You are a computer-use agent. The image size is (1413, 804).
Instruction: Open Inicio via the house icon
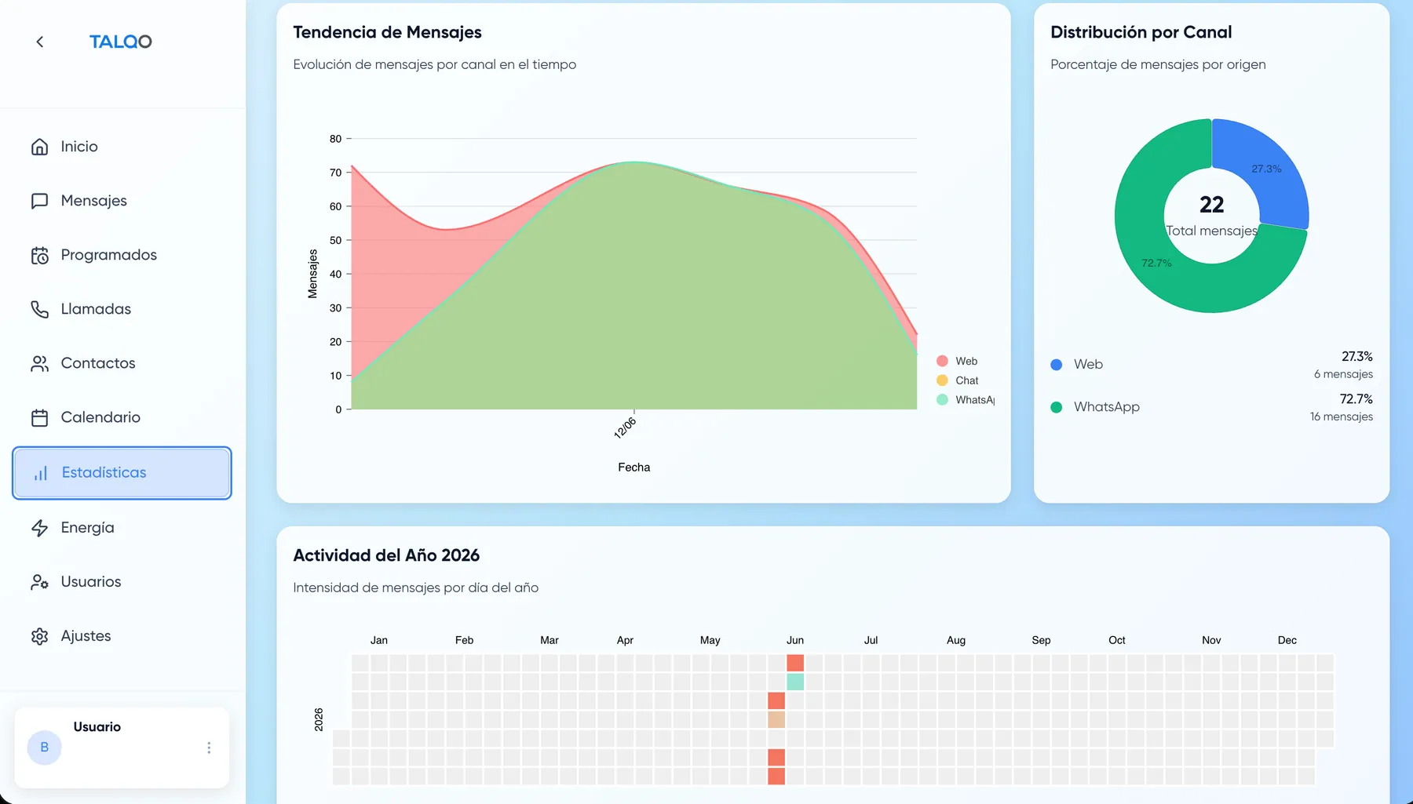click(x=39, y=147)
